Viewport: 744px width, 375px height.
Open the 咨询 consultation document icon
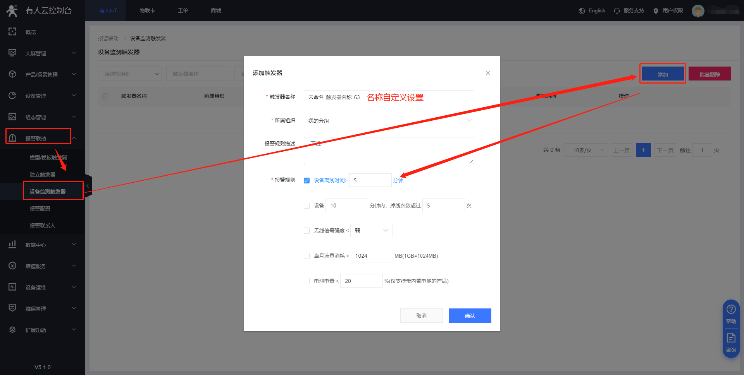coord(731,338)
